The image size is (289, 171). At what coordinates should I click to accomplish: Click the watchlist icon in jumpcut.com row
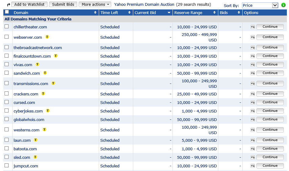click(x=253, y=166)
